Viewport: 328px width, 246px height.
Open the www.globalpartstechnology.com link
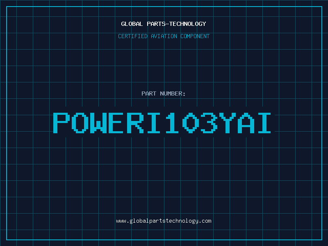pyautogui.click(x=164, y=221)
